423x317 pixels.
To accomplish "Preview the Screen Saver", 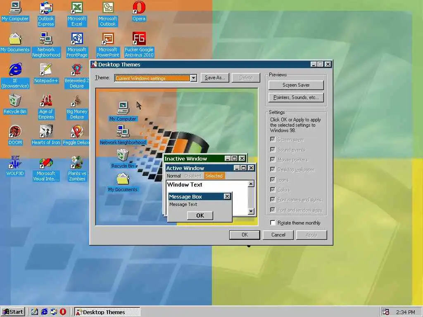I will pyautogui.click(x=296, y=85).
